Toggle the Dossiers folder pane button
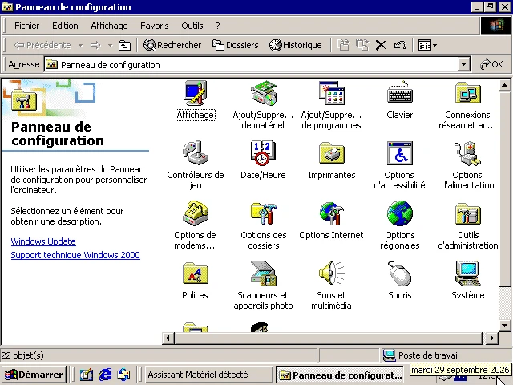Screen dimensions: 513x385 [235, 45]
